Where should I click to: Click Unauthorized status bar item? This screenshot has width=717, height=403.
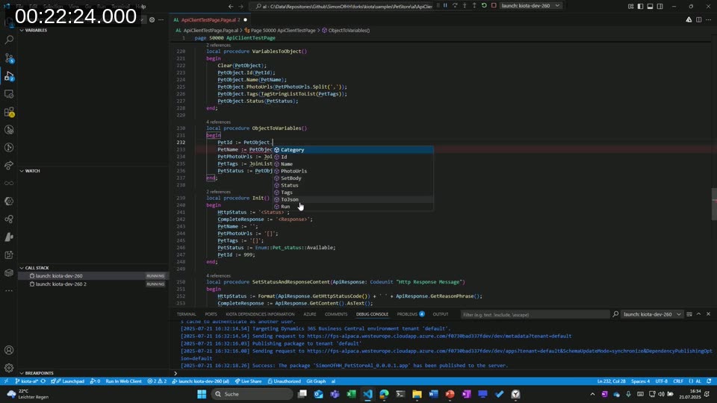(284, 381)
